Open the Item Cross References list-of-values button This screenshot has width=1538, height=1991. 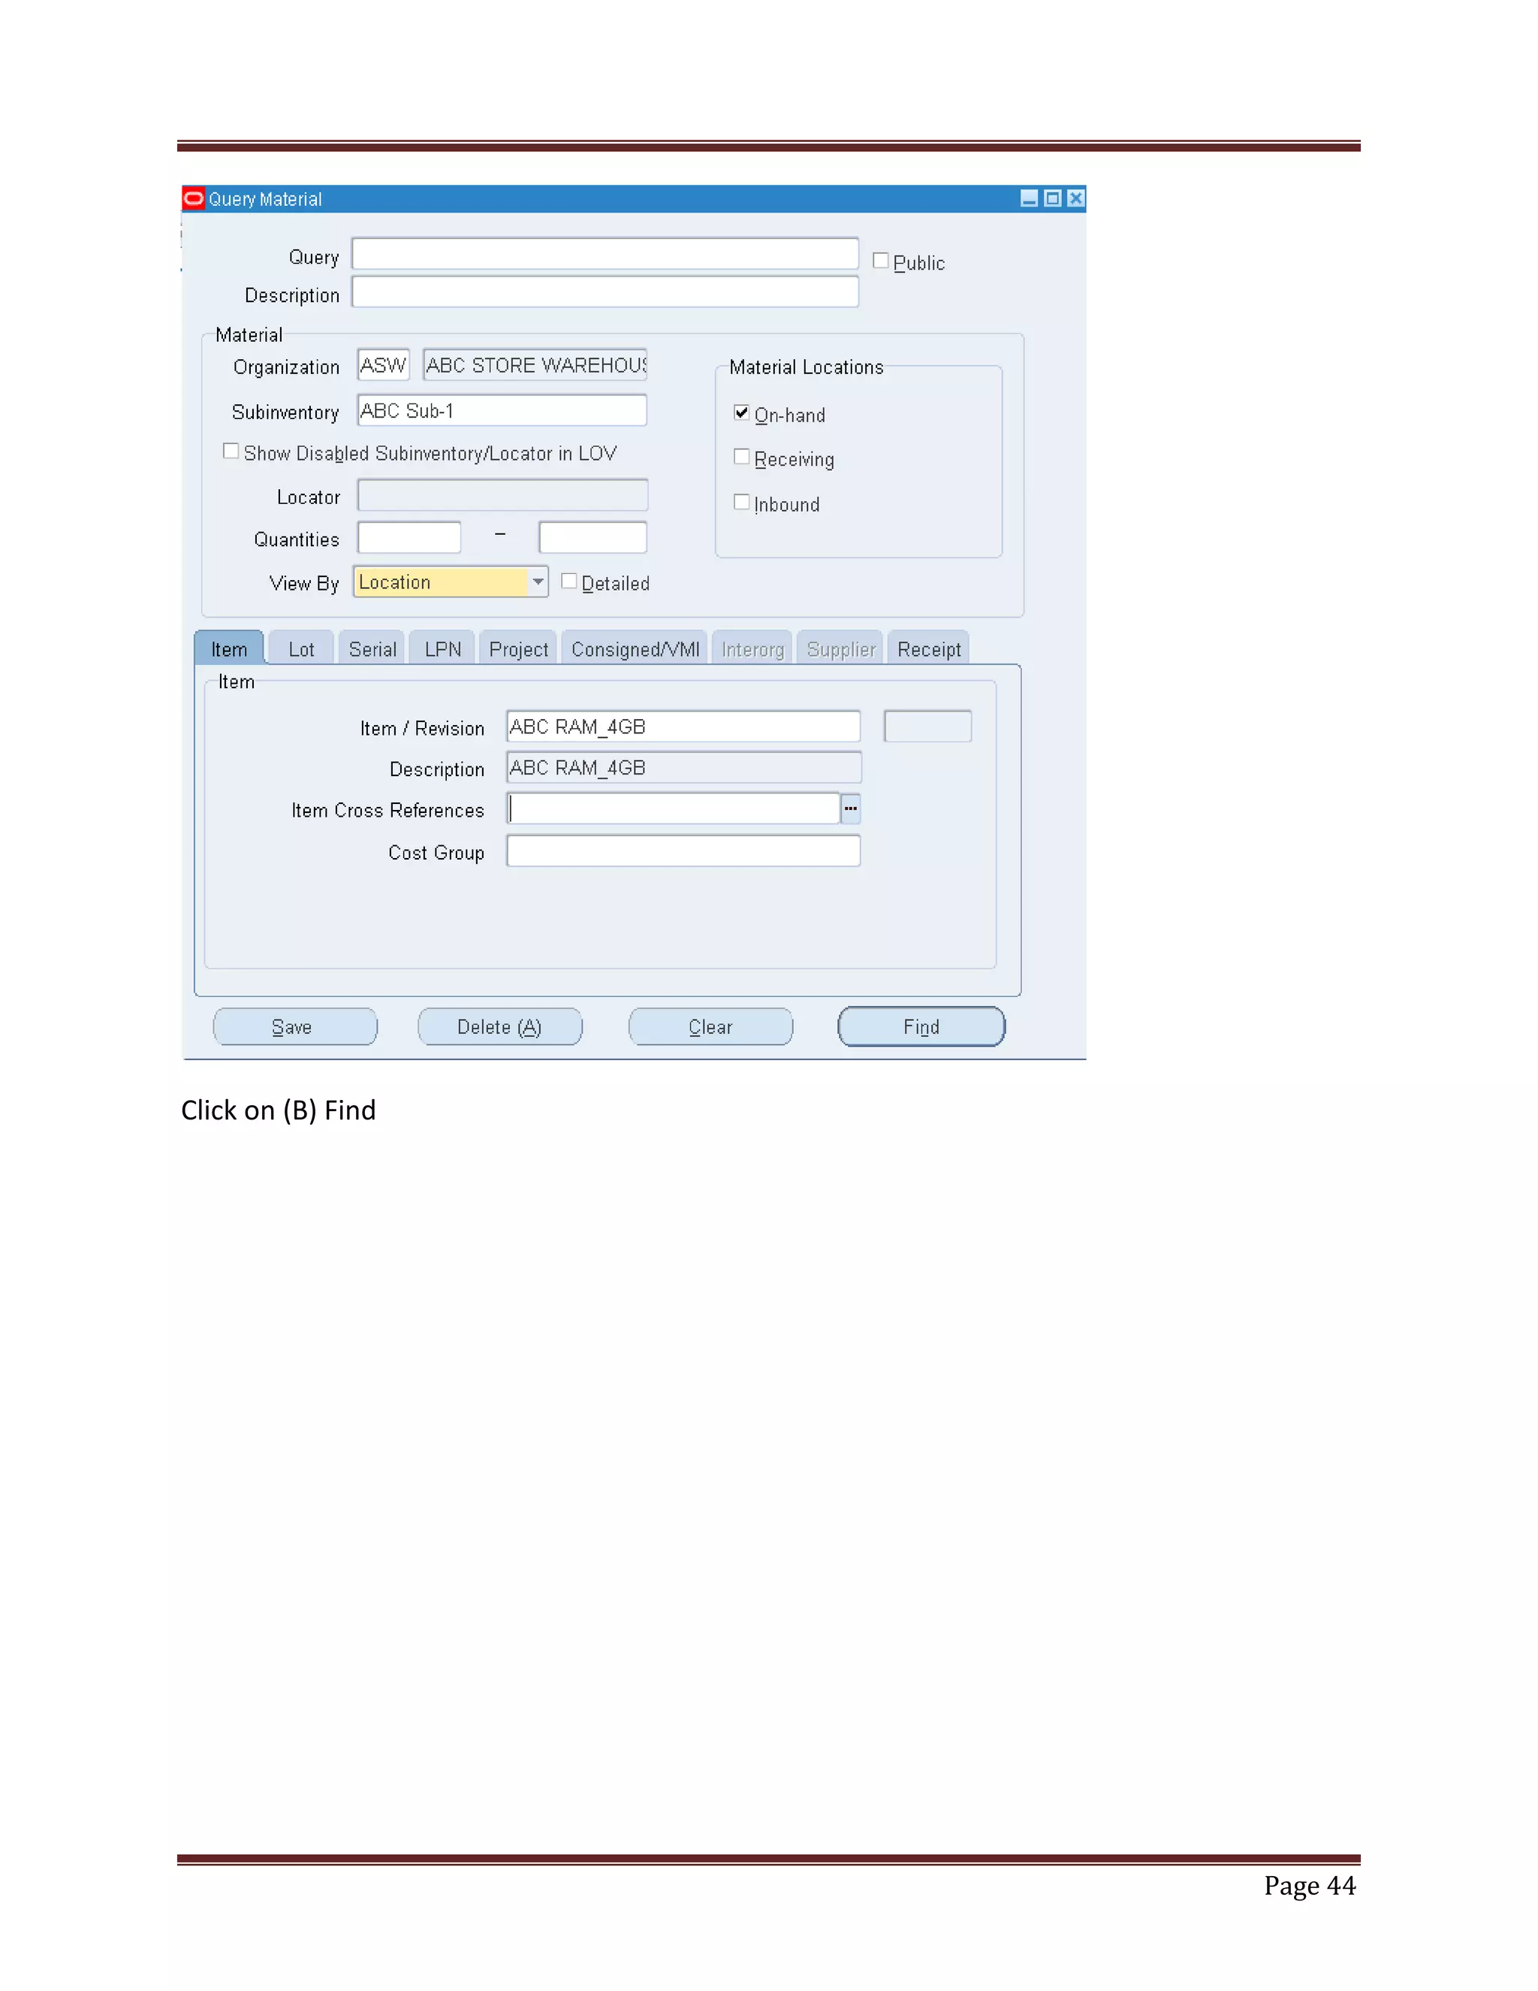tap(850, 808)
